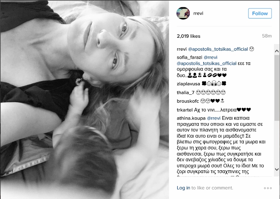The width and height of the screenshot is (280, 199).
Task: Open the three-dot more options menu
Action: point(268,188)
